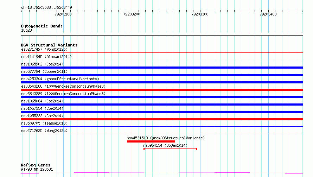Open the RefSeq Genes track title
313x177 pixels.
click(x=36, y=165)
